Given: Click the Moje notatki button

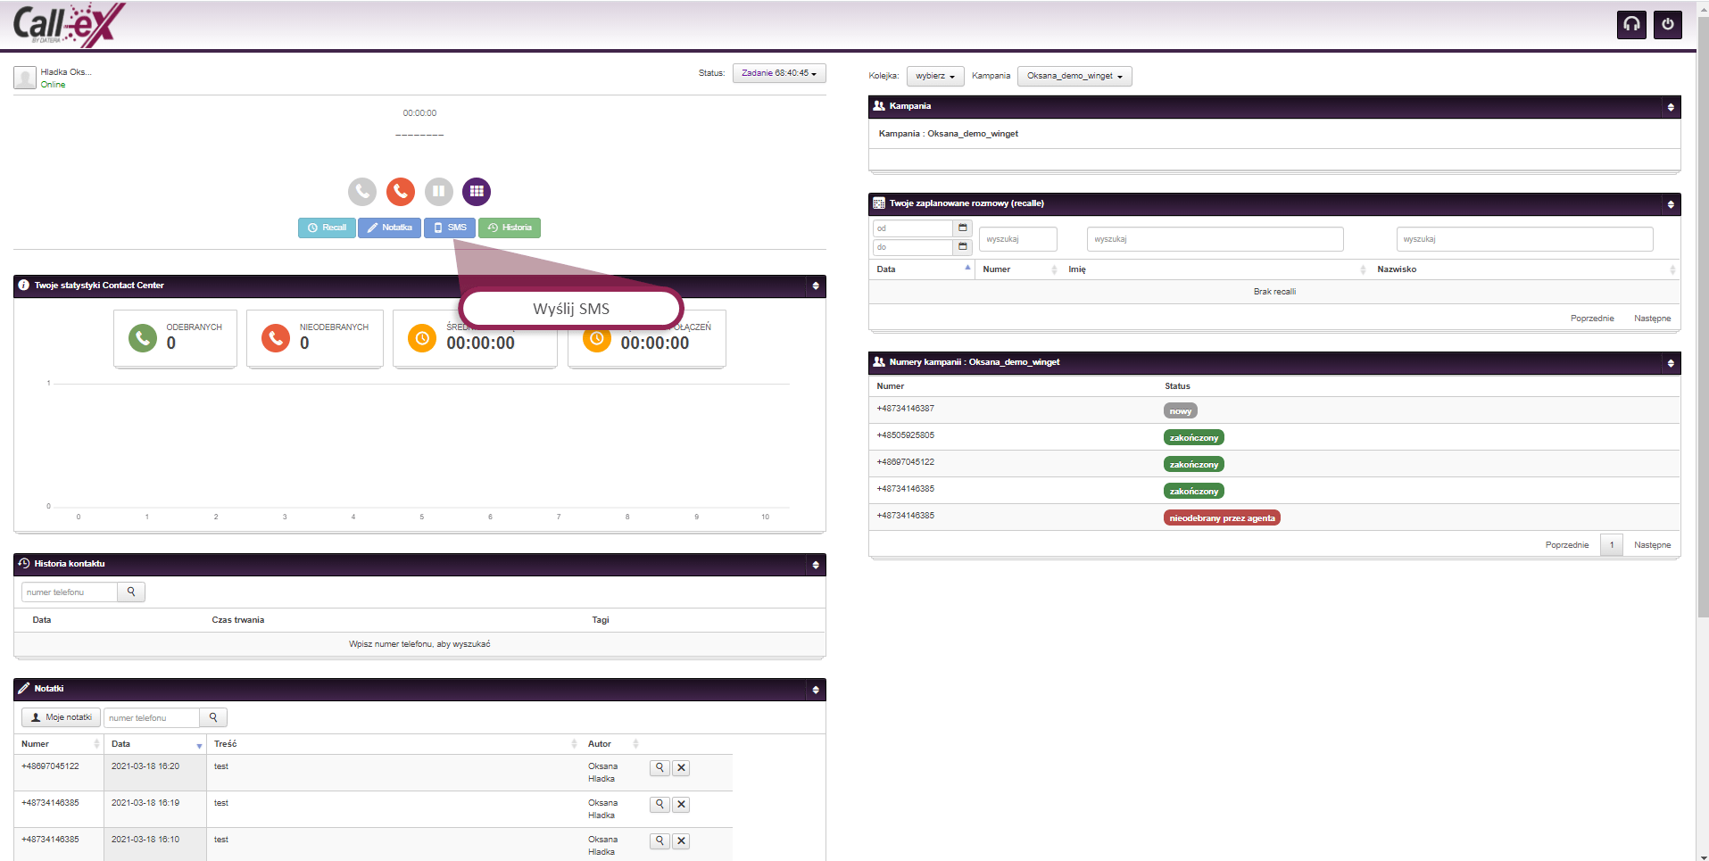Looking at the screenshot, I should [61, 717].
